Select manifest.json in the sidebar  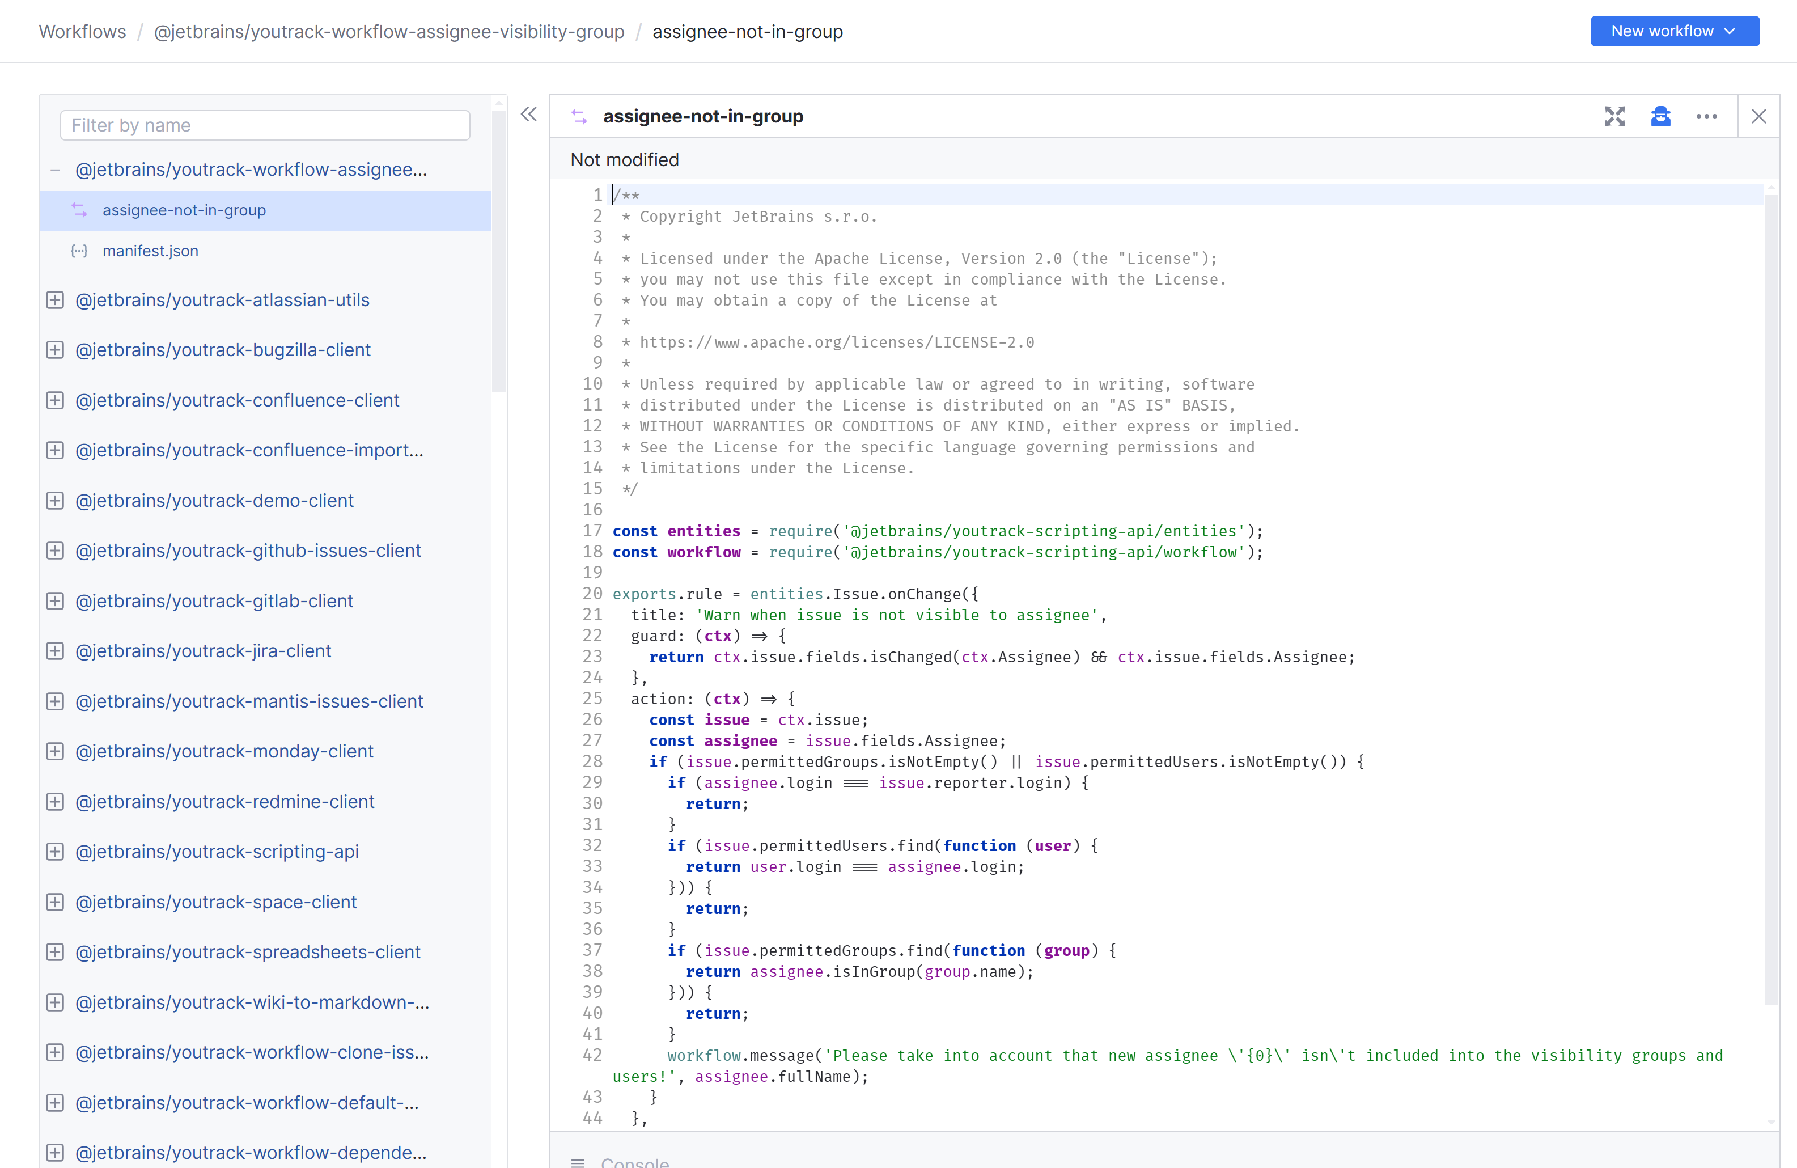pos(150,251)
